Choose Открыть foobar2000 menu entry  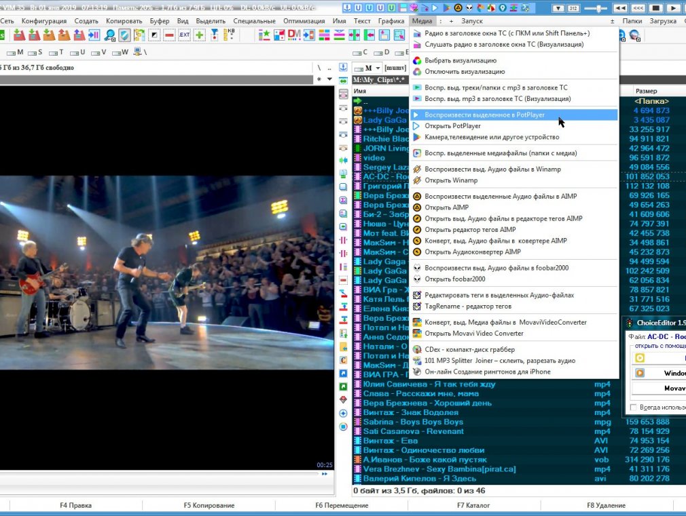point(515,279)
